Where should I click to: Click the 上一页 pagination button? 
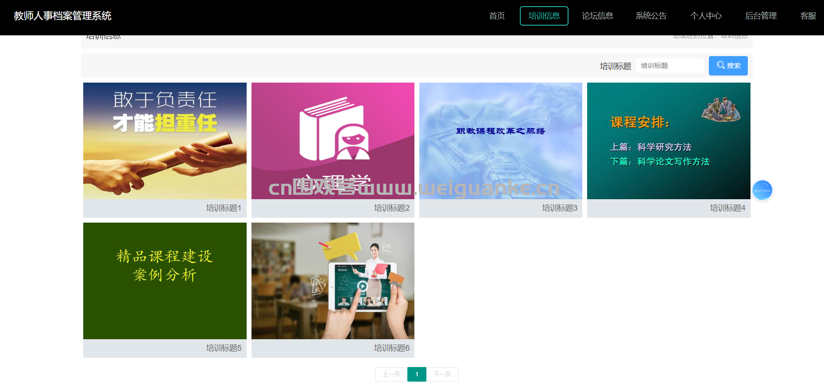(391, 375)
